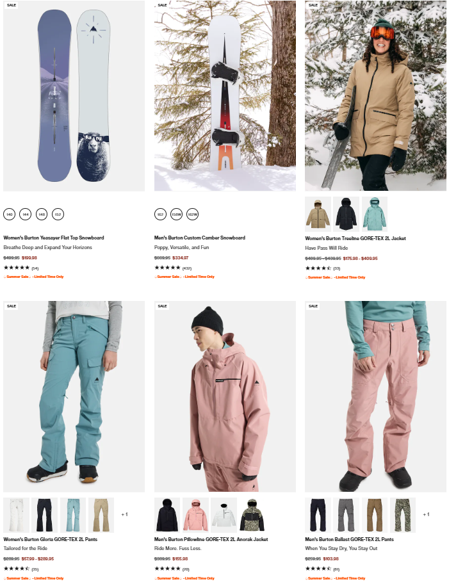Show additional Ballast pants colors via +1

click(426, 514)
